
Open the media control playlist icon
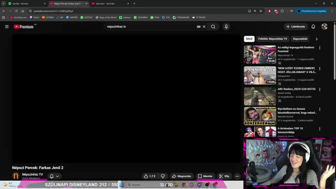pyautogui.click(x=291, y=11)
